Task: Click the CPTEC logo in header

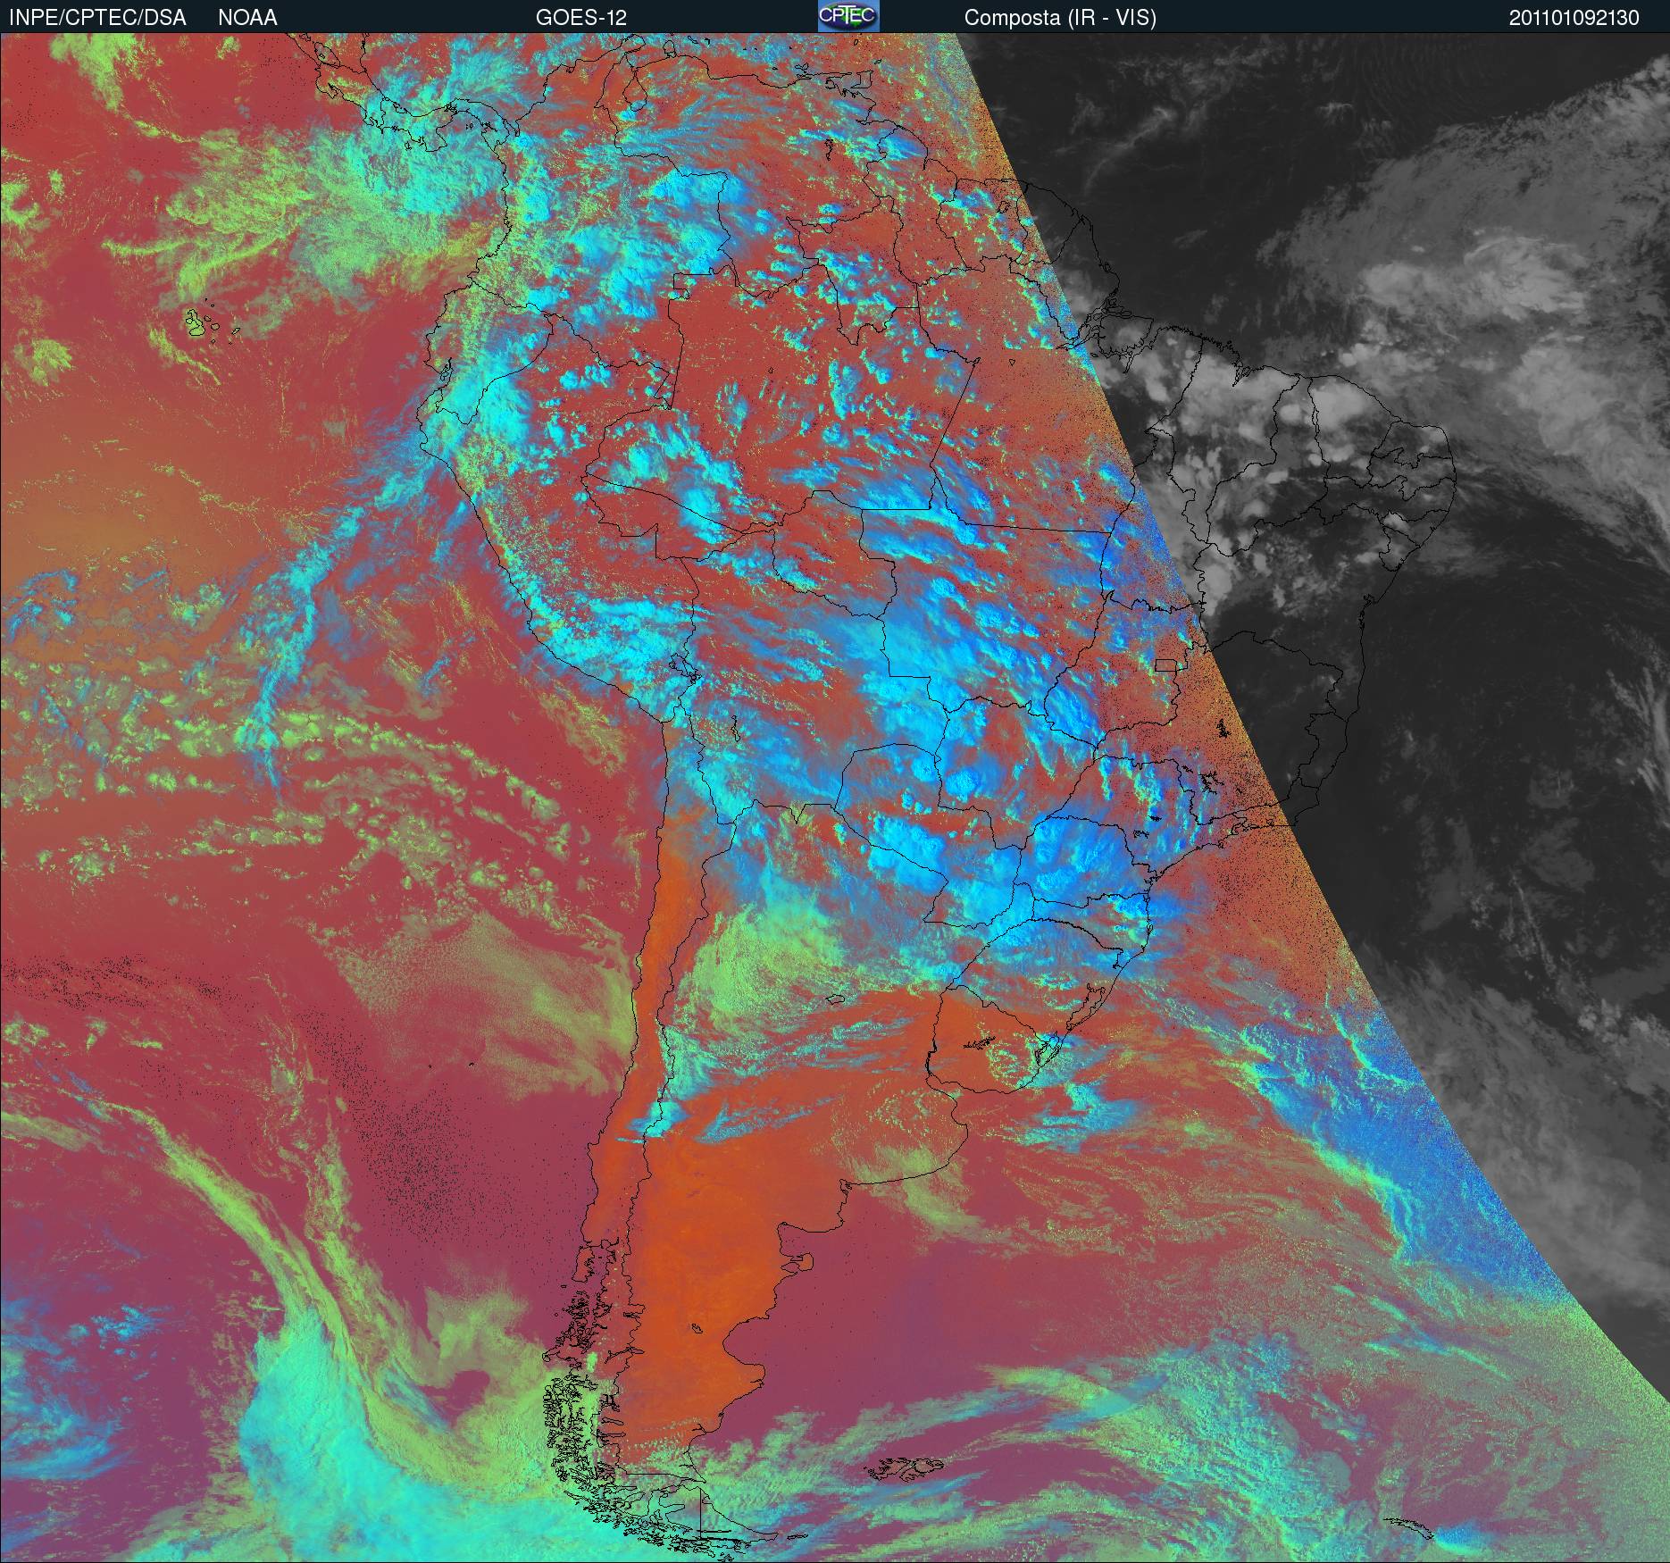Action: tap(848, 16)
